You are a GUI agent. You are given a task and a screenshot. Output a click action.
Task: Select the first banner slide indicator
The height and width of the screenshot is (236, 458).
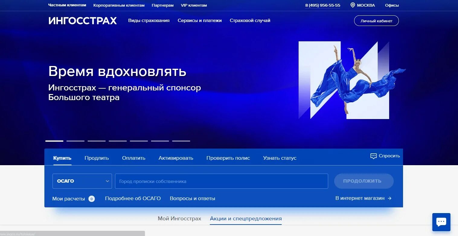point(54,141)
